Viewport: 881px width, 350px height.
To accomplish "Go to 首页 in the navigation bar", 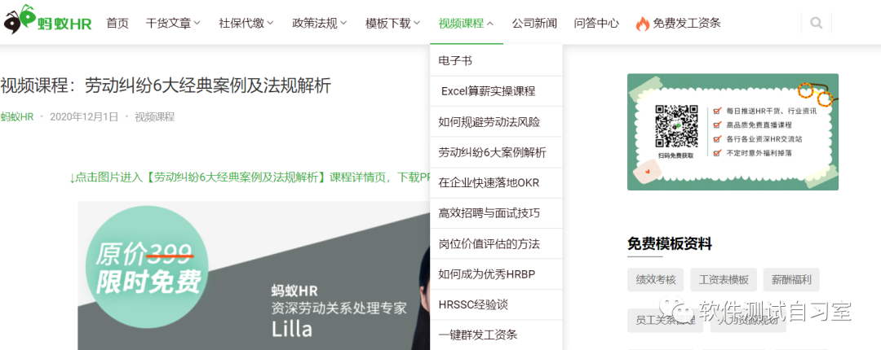I will click(117, 23).
